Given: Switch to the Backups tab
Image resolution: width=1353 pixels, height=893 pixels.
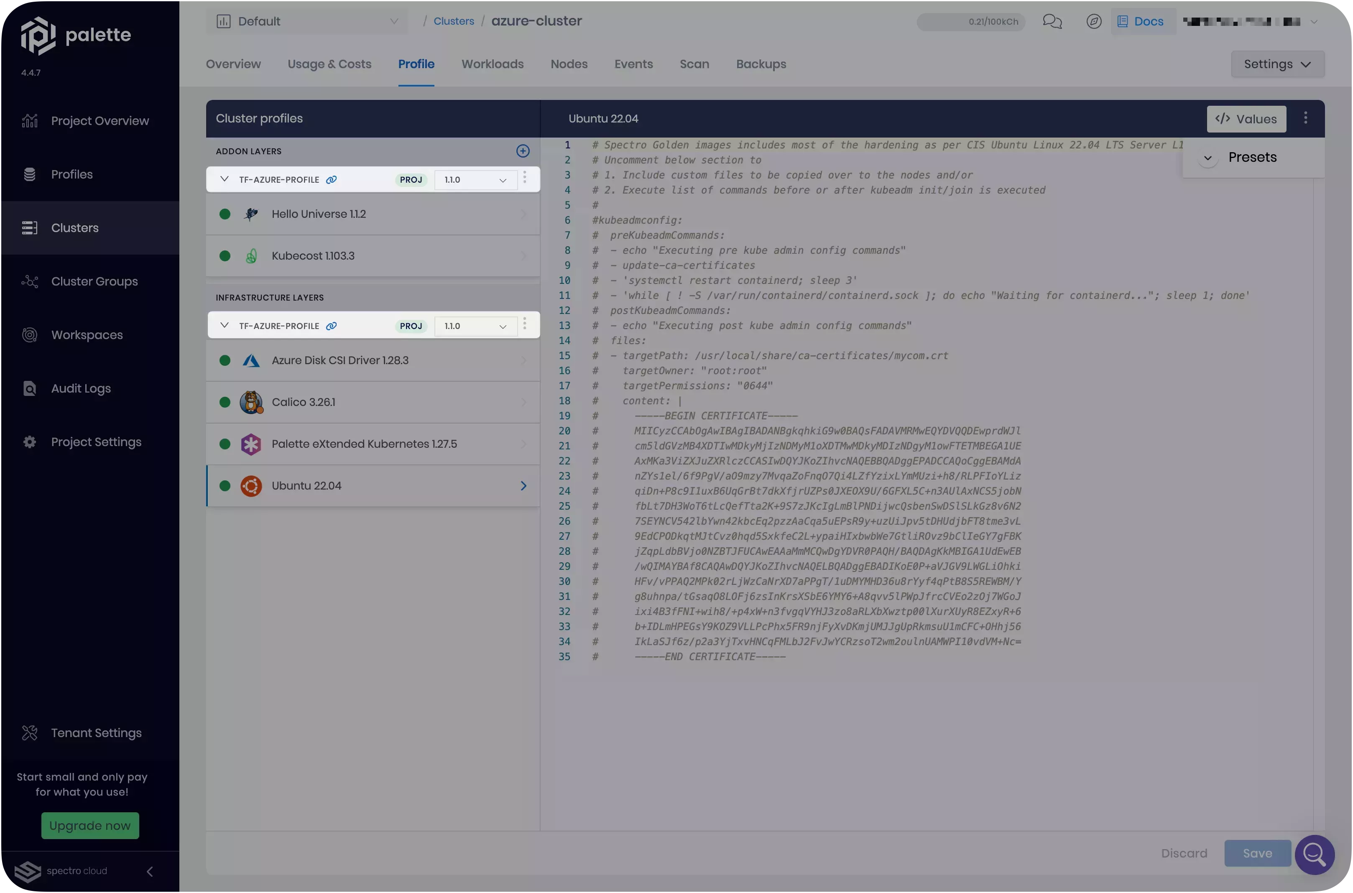Looking at the screenshot, I should coord(761,64).
